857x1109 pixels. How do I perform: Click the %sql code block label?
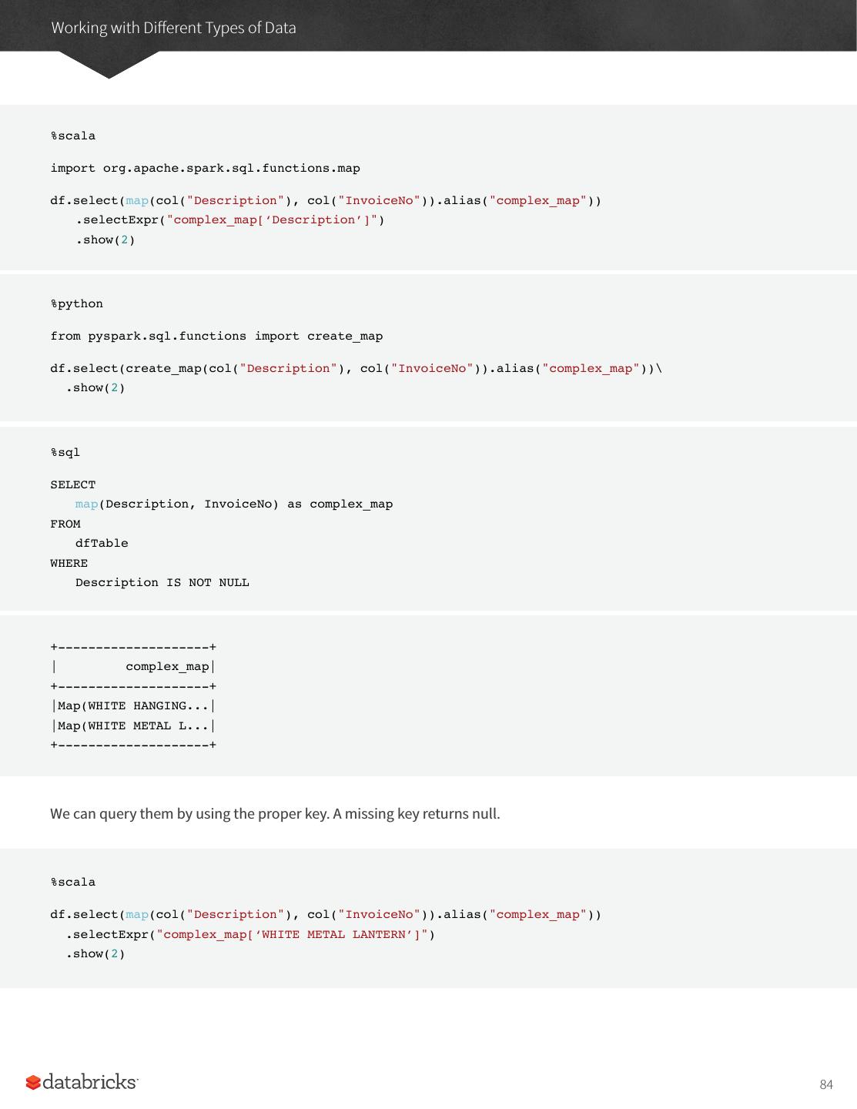tap(65, 453)
